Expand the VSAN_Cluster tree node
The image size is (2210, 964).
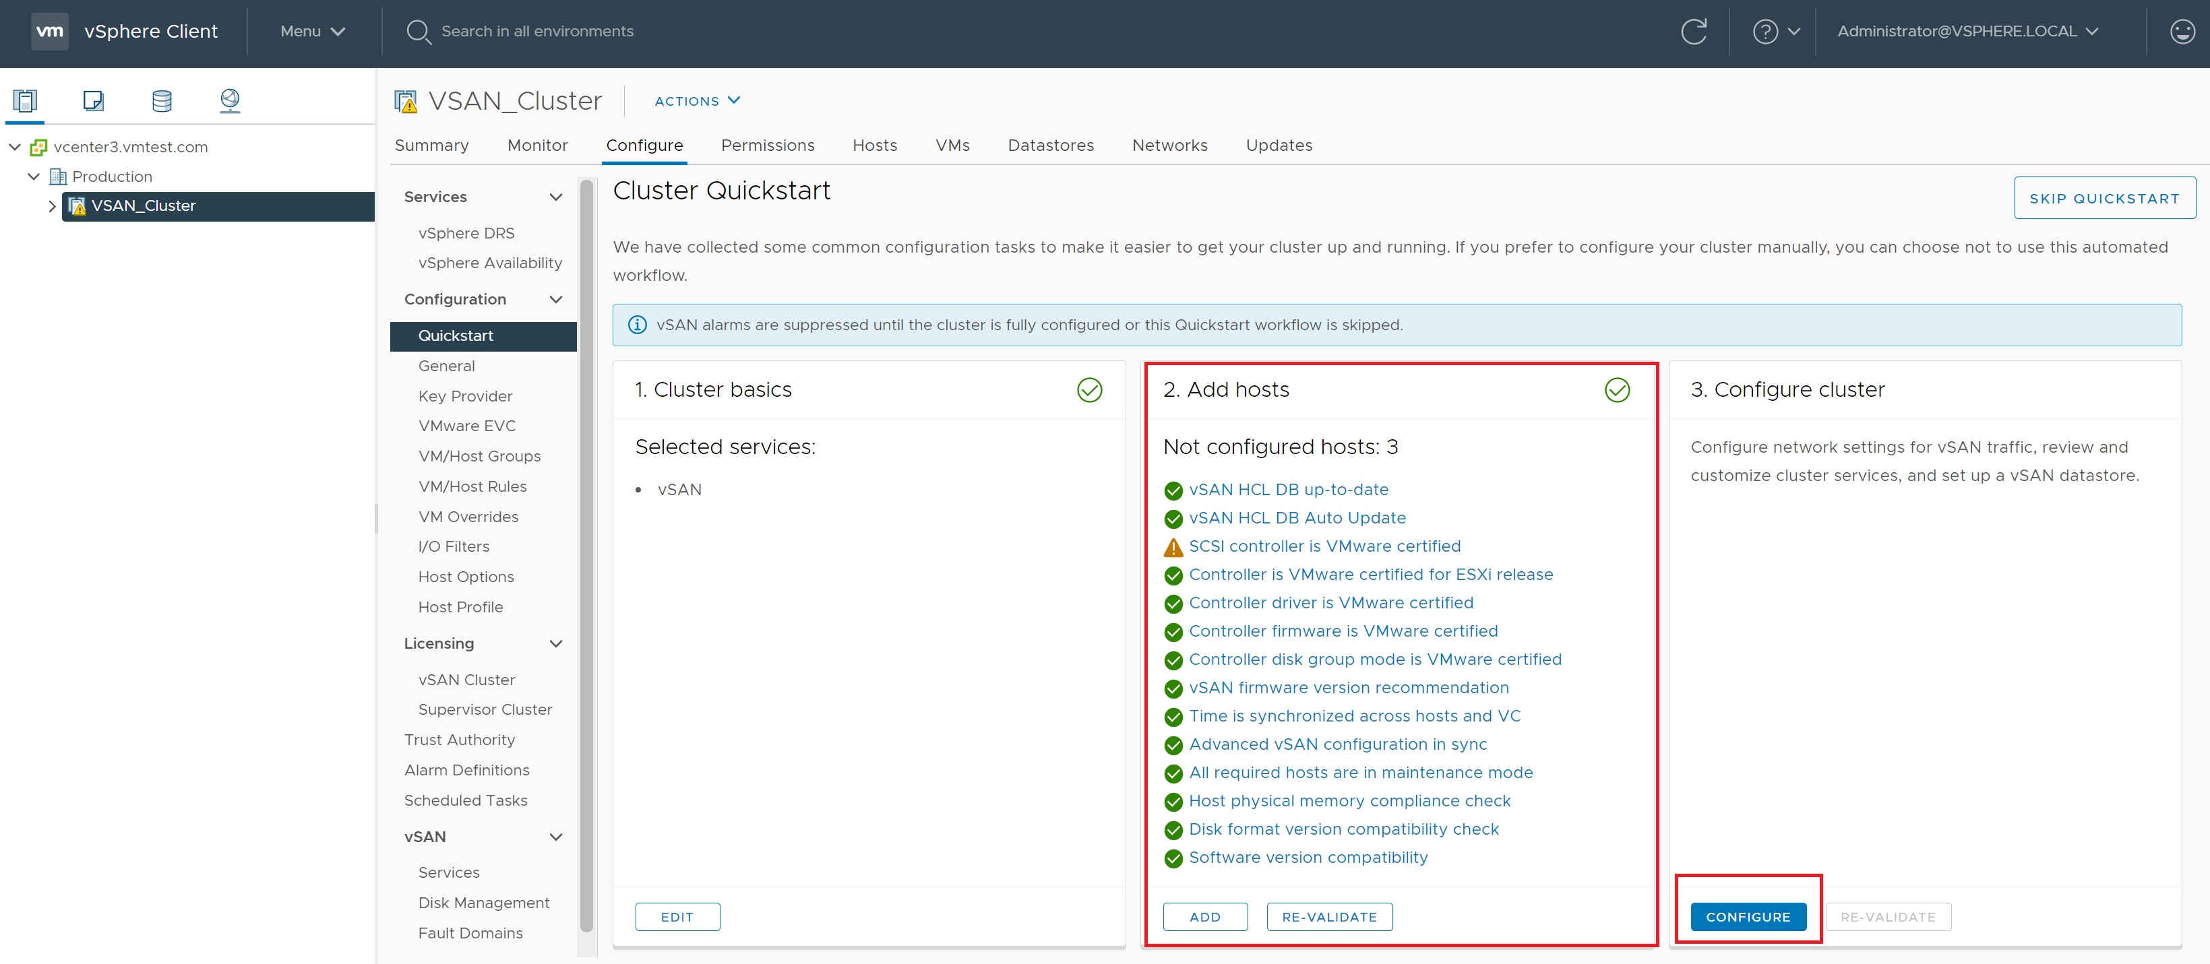tap(51, 206)
